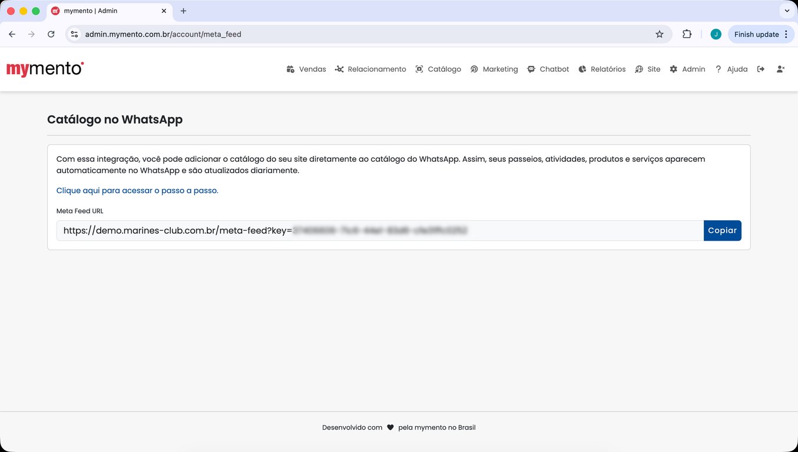Click the logout arrow icon
798x452 pixels.
761,69
